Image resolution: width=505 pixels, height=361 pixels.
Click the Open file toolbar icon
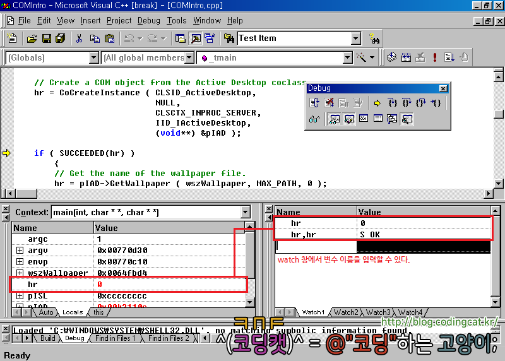point(32,38)
